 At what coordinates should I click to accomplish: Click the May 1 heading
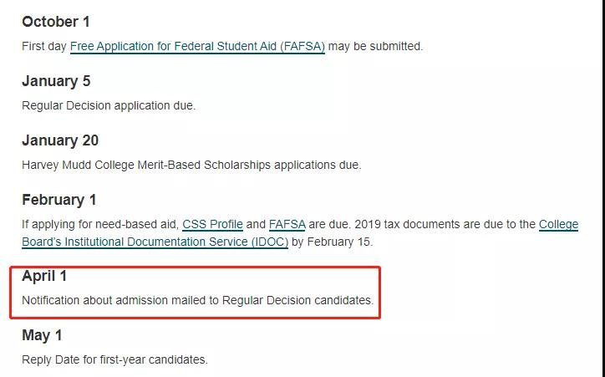tap(42, 335)
